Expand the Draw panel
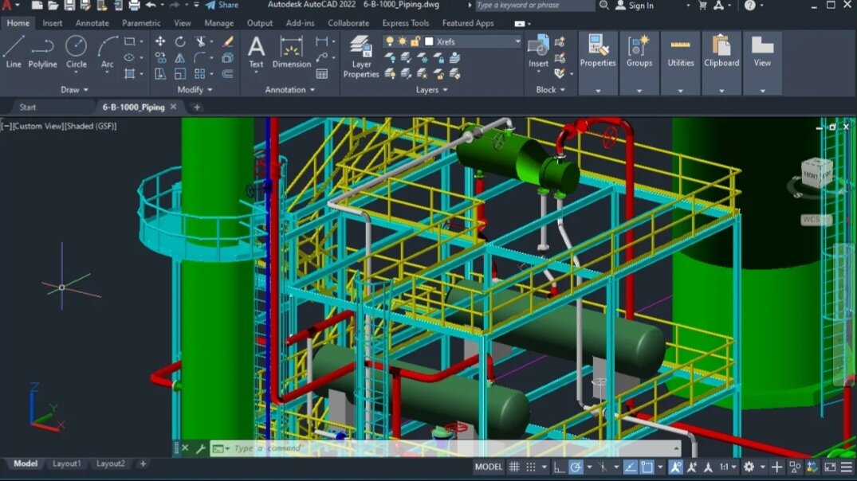The width and height of the screenshot is (857, 481). tap(74, 89)
